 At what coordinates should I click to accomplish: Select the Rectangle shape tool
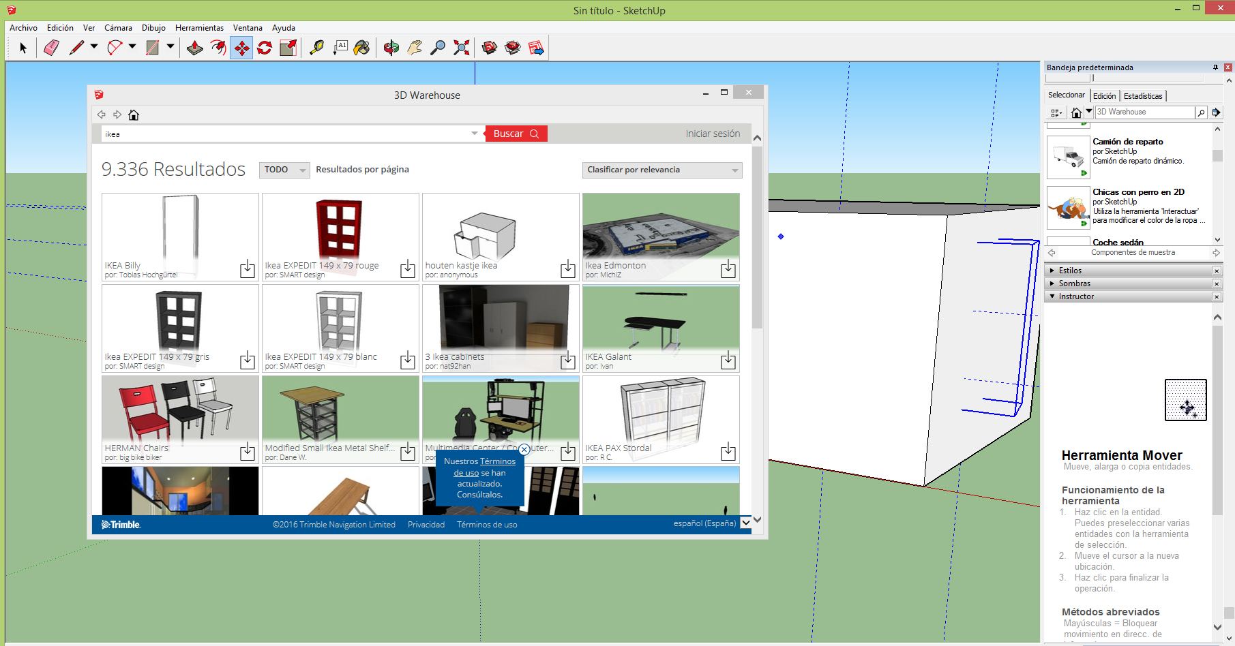click(153, 48)
